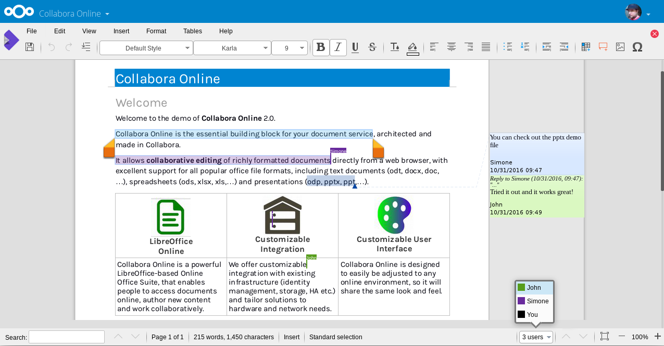Insert an image
Screen dimensions: 664x346
[620, 47]
